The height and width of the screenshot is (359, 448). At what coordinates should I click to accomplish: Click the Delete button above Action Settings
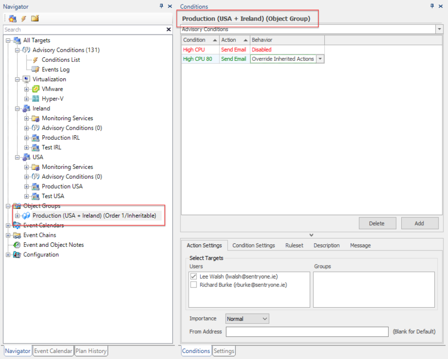point(378,223)
